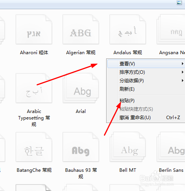Screen dimensions: 185x191
Task: Click the 'Bauhaus 93 常规' label
Action: tap(81, 173)
